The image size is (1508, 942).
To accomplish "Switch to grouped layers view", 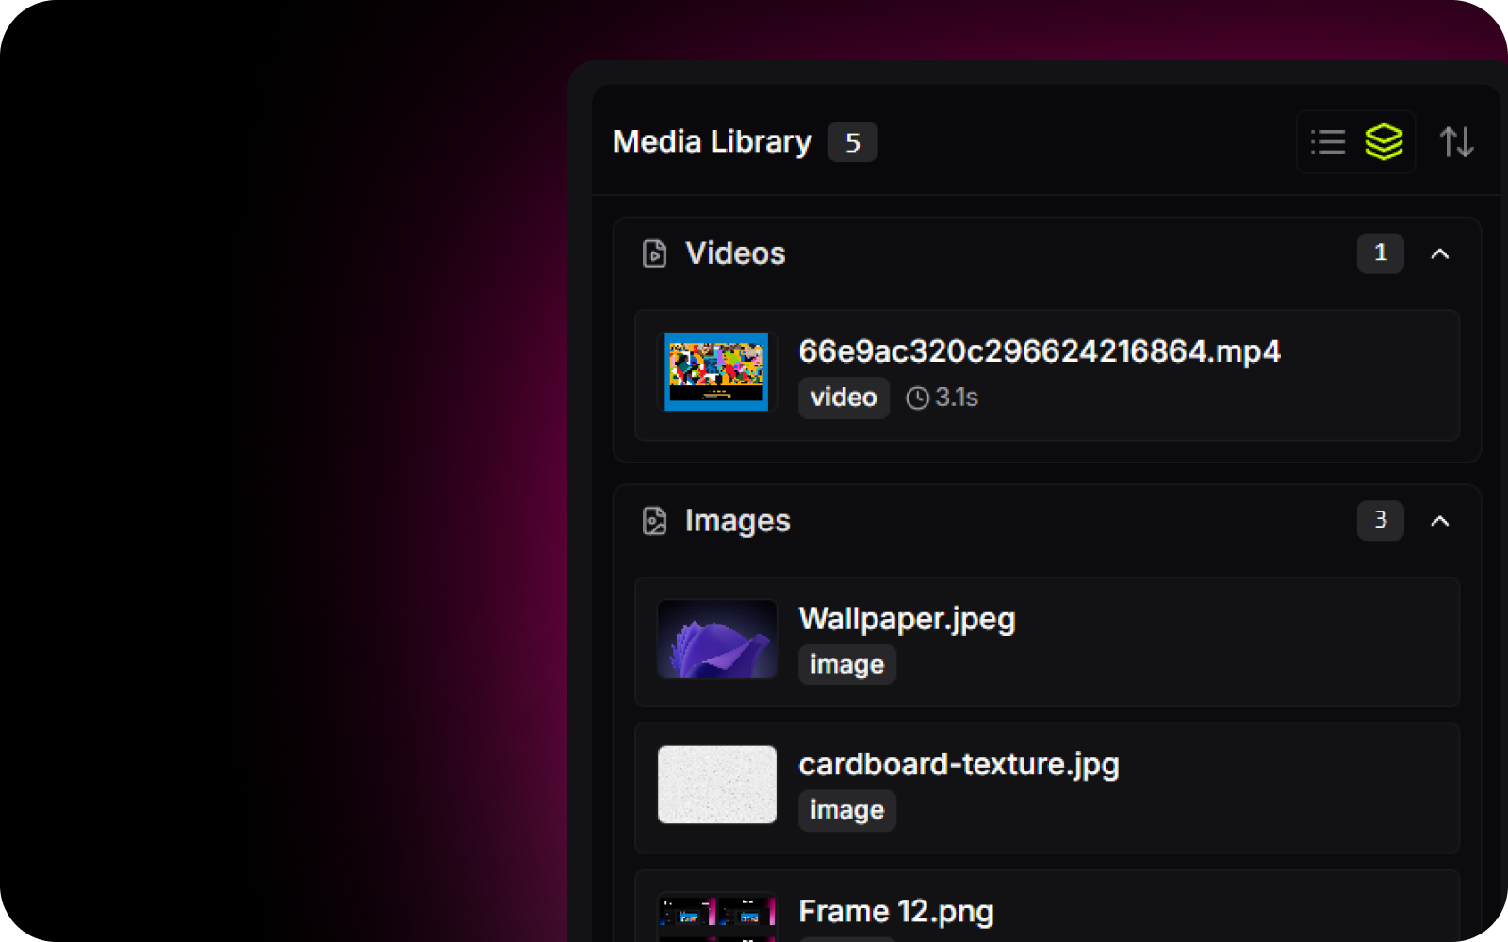I will coord(1384,142).
